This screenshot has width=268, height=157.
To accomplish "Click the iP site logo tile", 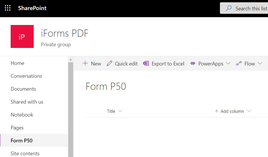I will pyautogui.click(x=22, y=36).
